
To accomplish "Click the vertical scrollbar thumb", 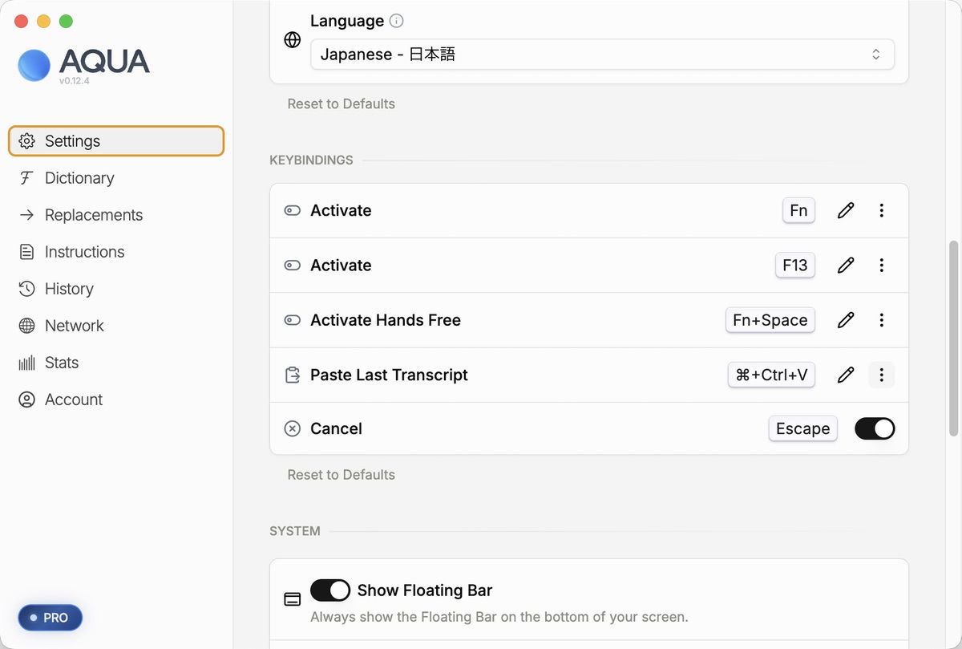I will 953,337.
